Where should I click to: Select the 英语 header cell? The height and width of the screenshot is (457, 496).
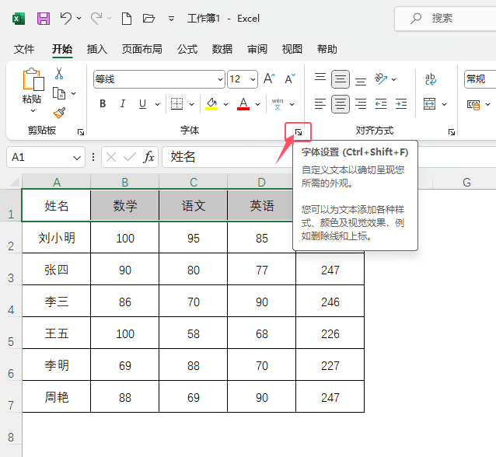[261, 205]
